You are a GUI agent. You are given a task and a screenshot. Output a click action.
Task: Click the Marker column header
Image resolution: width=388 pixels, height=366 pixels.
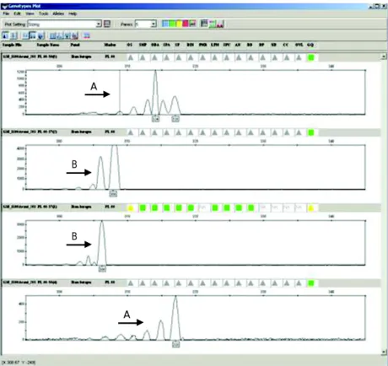110,45
